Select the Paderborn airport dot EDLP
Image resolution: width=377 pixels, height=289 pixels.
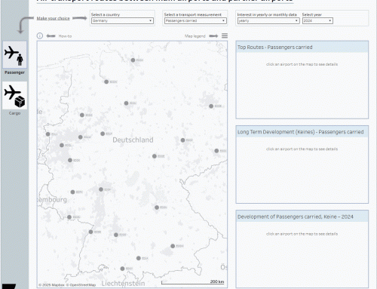click(x=103, y=134)
